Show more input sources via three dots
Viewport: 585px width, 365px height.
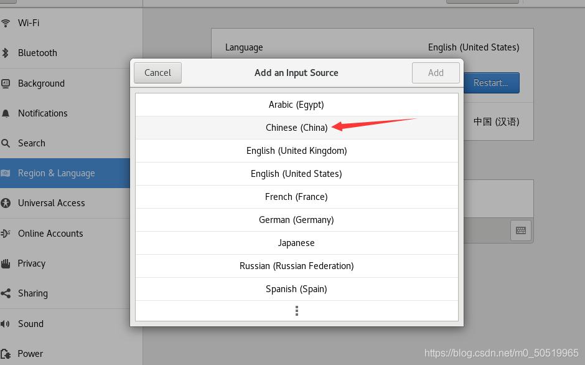[297, 311]
